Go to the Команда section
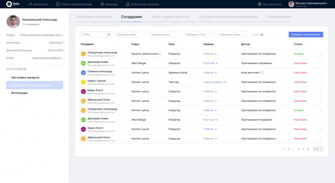Viewport: 335px width, 183px height. (x=111, y=4)
